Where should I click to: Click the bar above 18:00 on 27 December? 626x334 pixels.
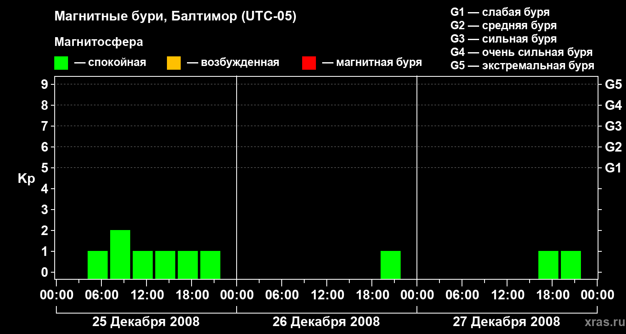tap(548, 265)
